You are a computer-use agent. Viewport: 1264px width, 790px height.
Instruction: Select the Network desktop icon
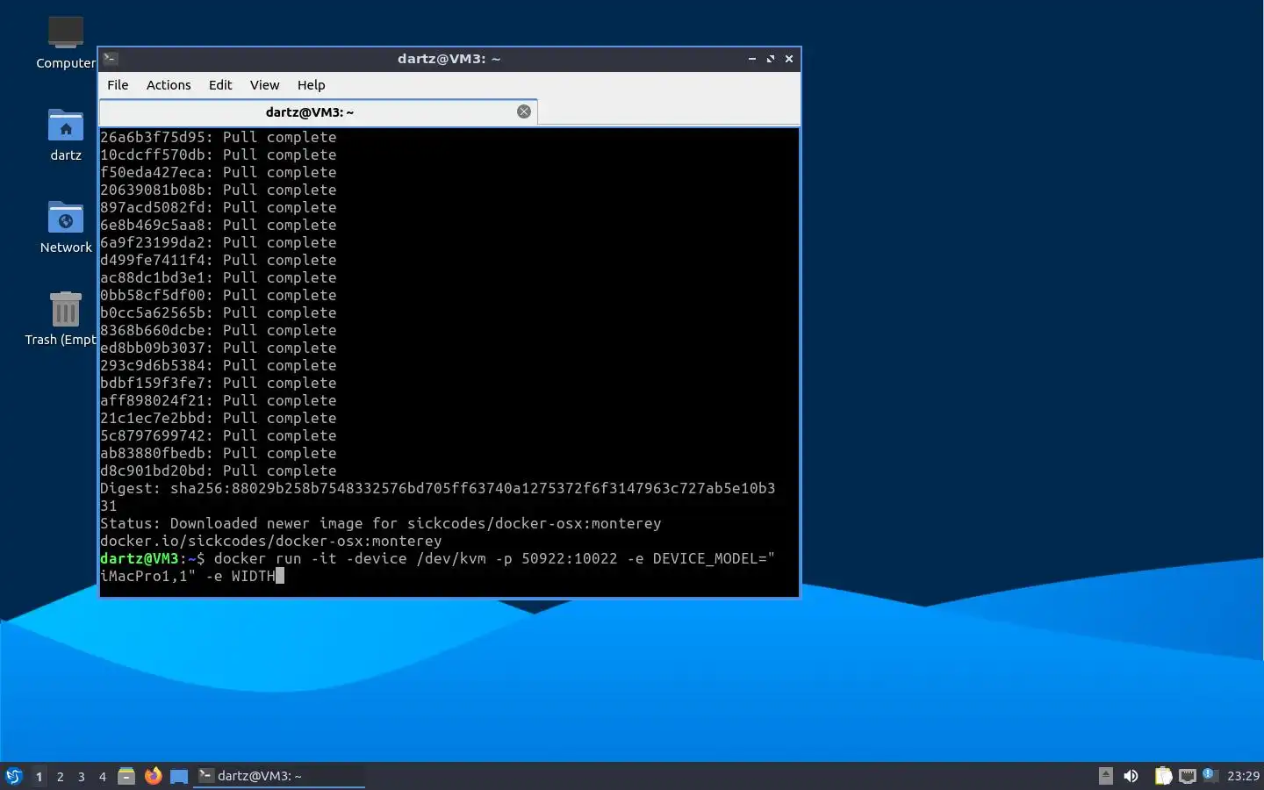[x=66, y=226]
